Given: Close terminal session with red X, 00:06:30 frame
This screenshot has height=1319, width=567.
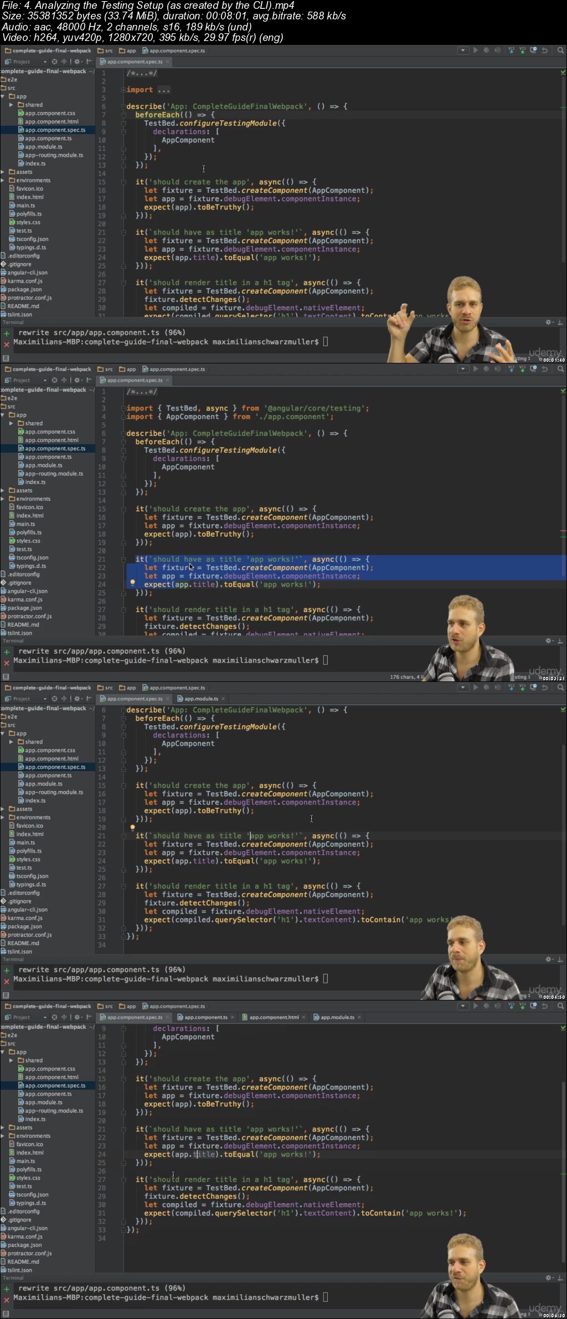Looking at the screenshot, I should [x=7, y=1300].
